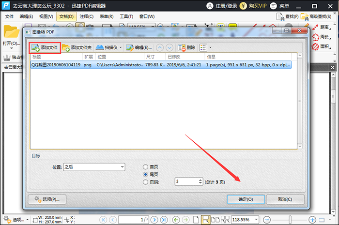The height and width of the screenshot is (225, 339).
Task: Click the green previous view arrow
Action: click(176, 220)
